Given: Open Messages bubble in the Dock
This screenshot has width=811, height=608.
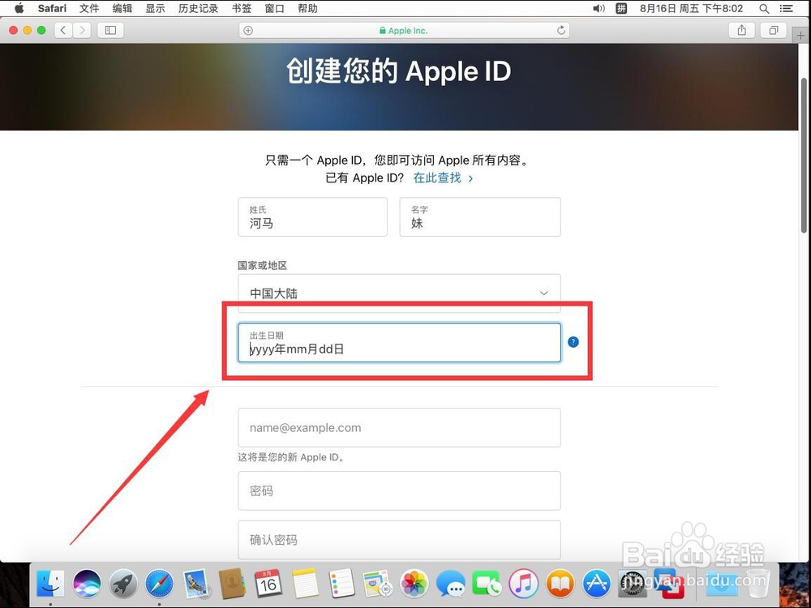Looking at the screenshot, I should [x=450, y=584].
